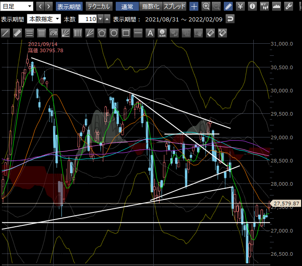Open the 表示期間 tab
This screenshot has height=266, width=302.
(69, 6)
